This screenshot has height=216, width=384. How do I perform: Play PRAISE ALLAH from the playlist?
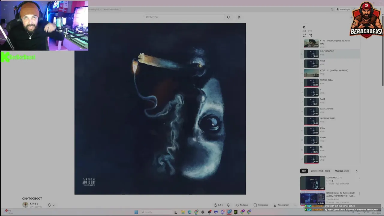pyautogui.click(x=330, y=82)
